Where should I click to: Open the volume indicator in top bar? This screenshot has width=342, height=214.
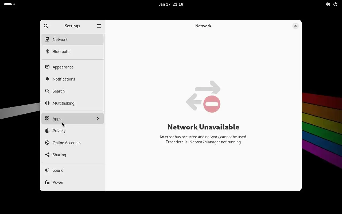click(328, 4)
